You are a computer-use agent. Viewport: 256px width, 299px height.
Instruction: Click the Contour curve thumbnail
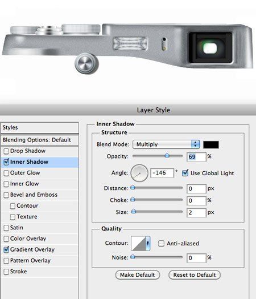(138, 243)
